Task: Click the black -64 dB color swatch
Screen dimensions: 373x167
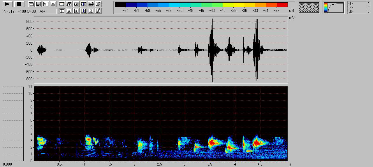Action: click(120, 5)
